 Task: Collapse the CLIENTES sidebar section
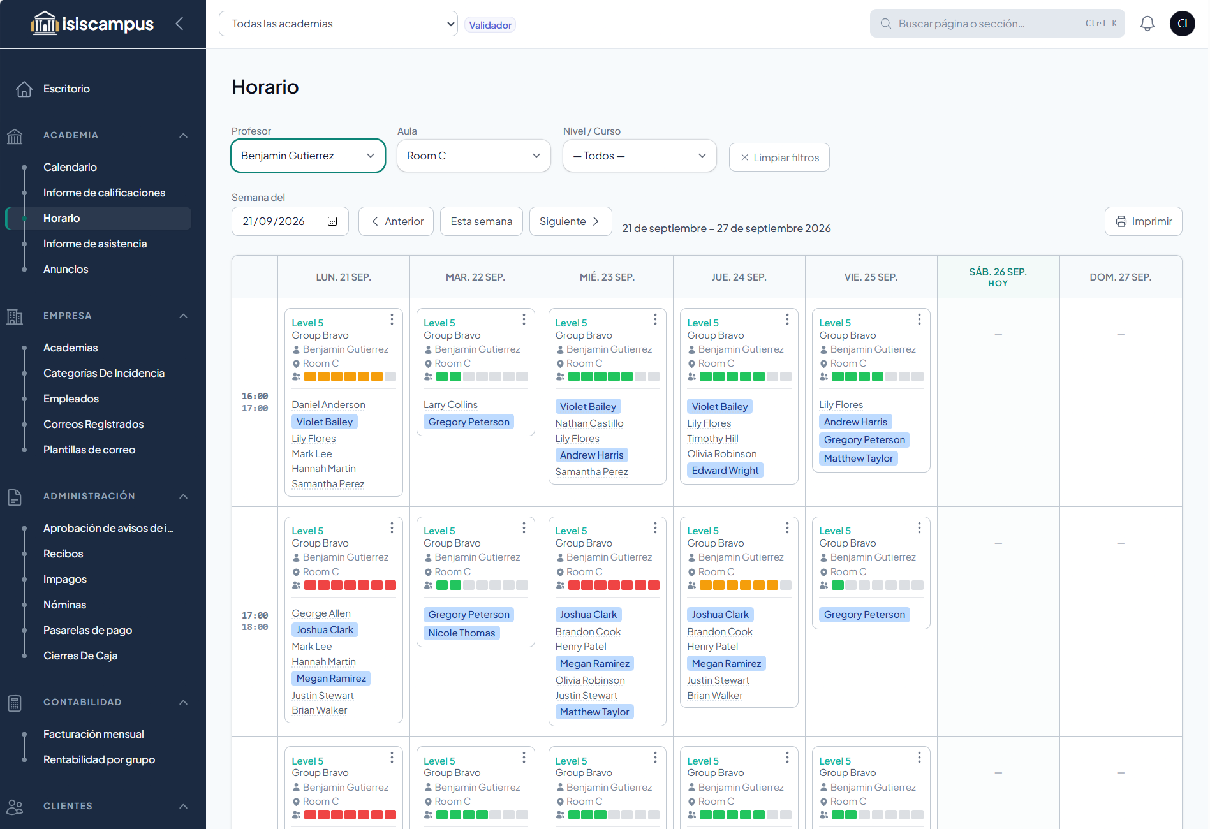click(x=184, y=806)
